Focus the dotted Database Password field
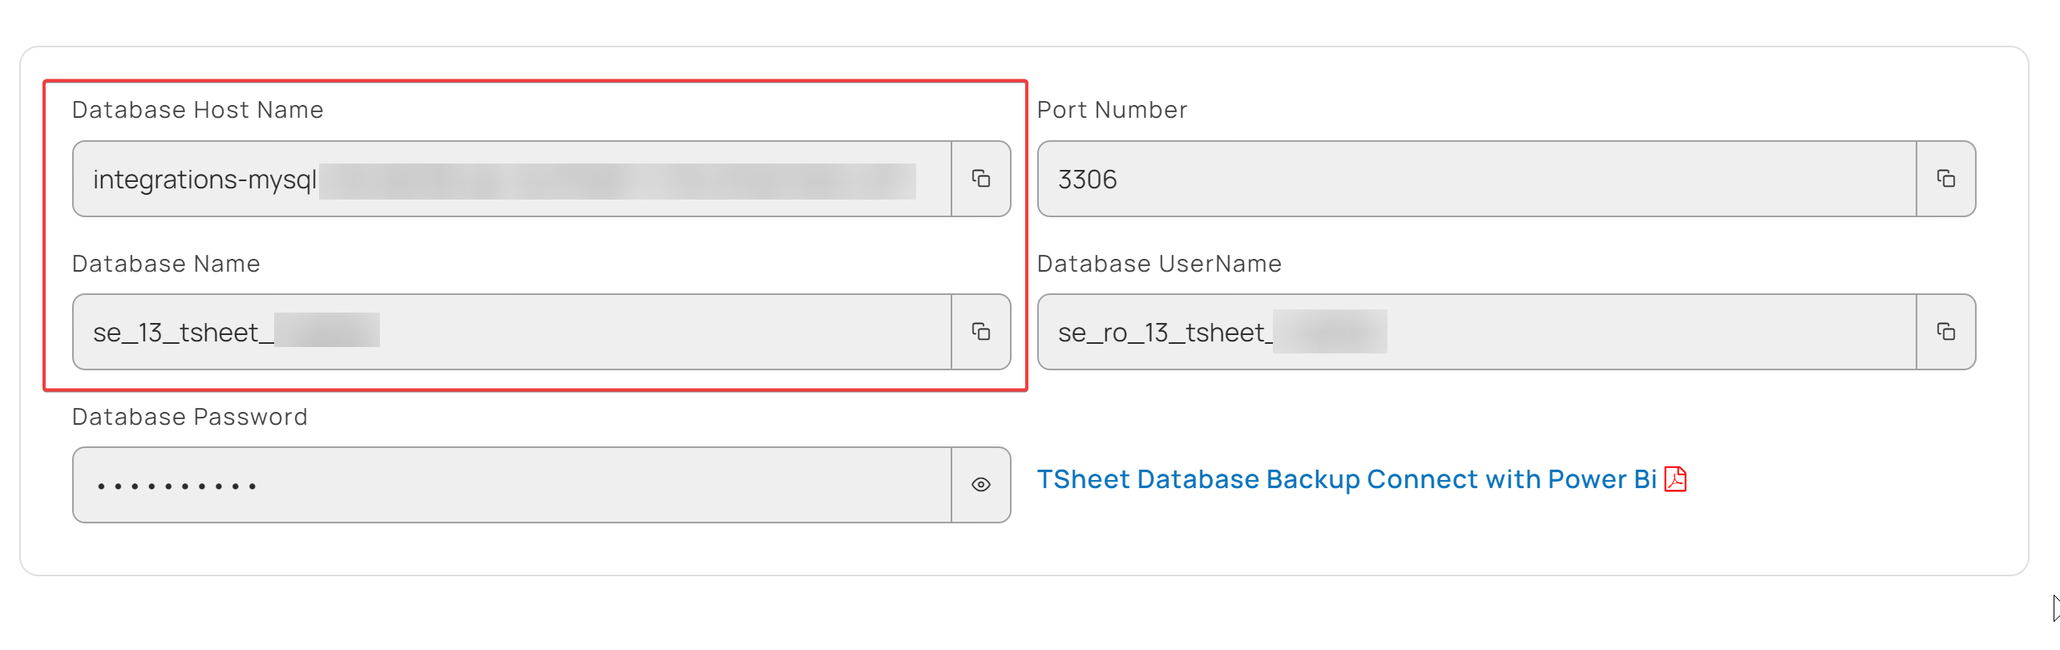Image resolution: width=2060 pixels, height=650 pixels. tap(512, 485)
